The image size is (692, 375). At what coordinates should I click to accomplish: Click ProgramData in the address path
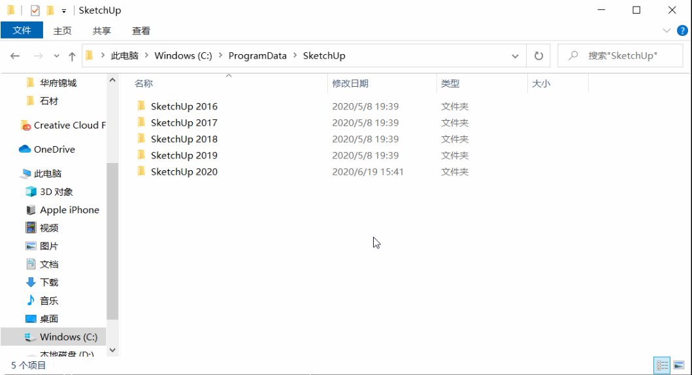tap(257, 55)
